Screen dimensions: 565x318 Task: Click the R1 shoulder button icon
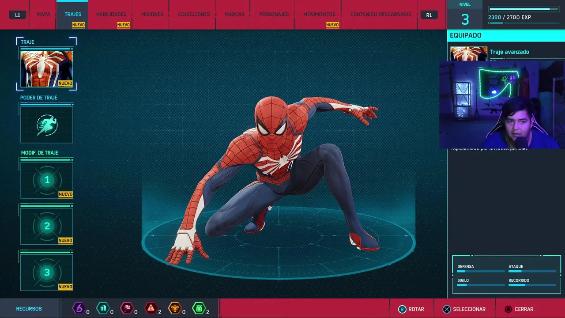pos(429,15)
